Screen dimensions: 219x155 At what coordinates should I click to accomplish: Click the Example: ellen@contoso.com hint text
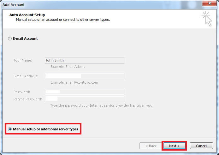pos(74,82)
